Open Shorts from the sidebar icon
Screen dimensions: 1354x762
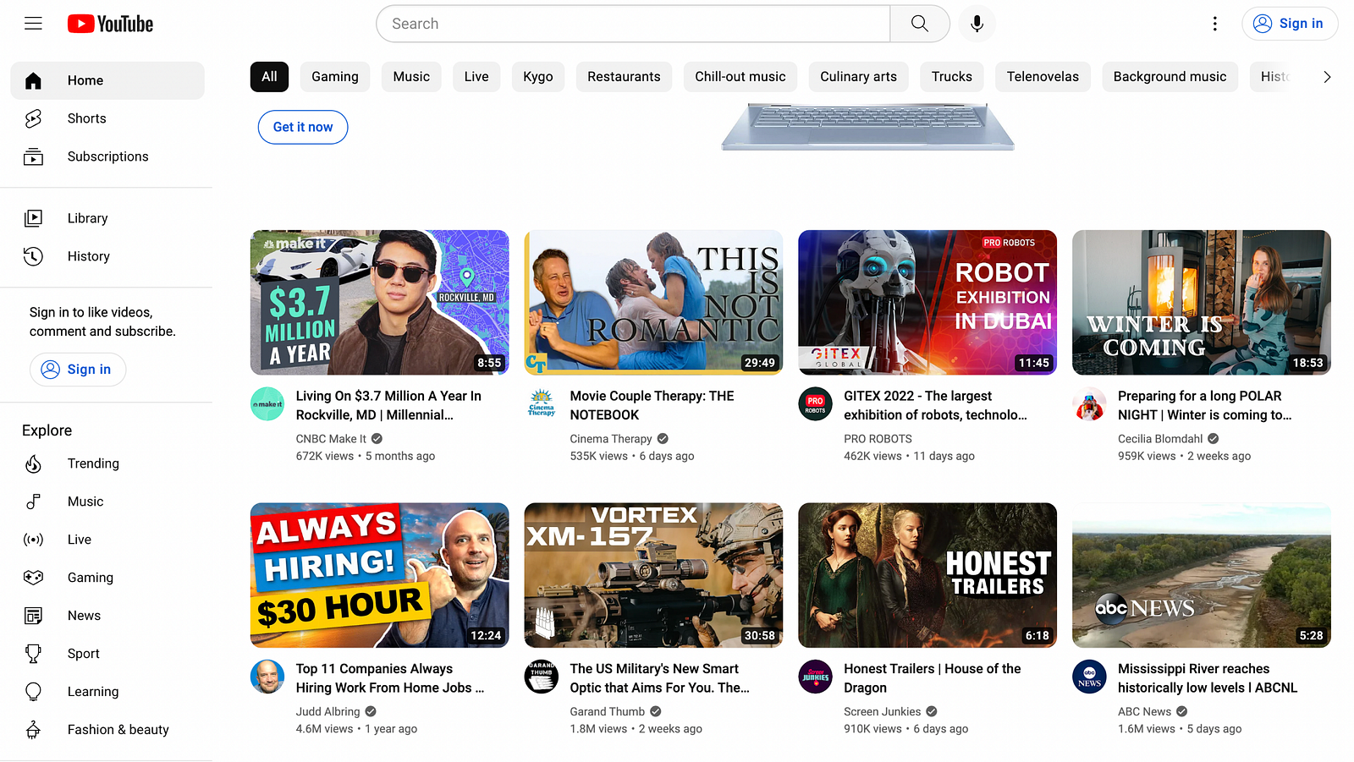coord(33,118)
